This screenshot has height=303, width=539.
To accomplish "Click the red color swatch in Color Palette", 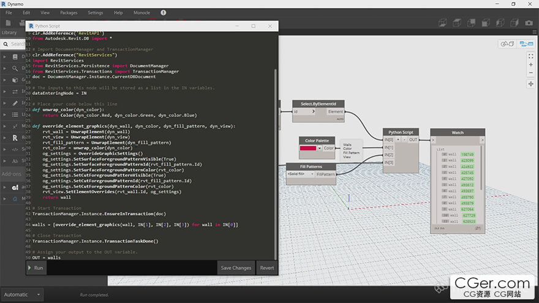I will pos(308,148).
